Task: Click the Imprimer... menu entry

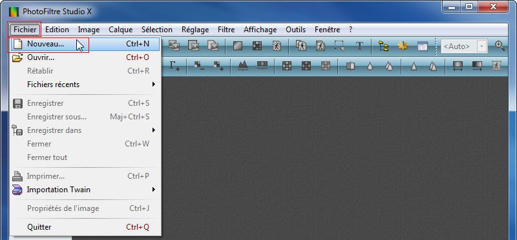Action: 85,176
